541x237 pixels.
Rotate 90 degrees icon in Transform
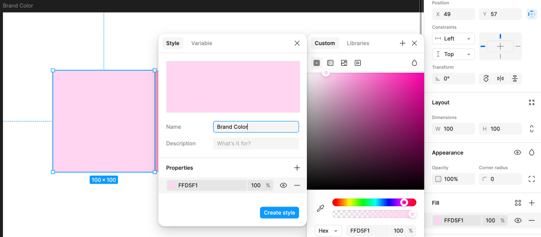pos(486,78)
